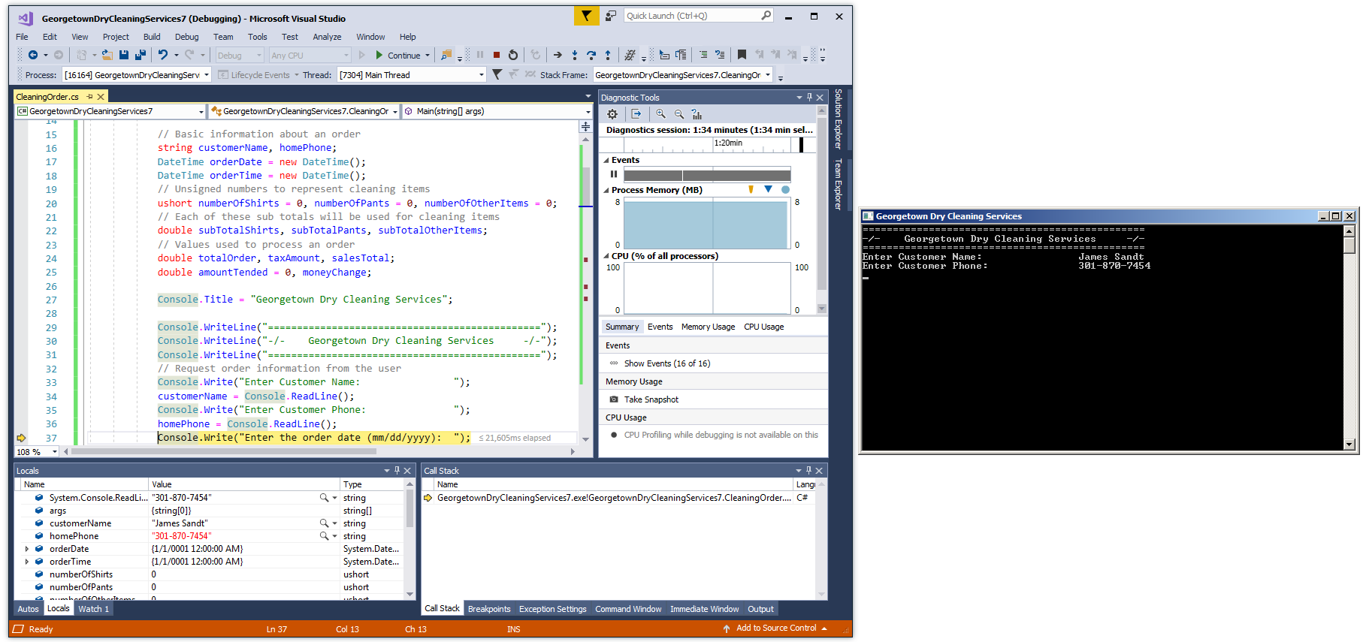Open the Process dropdown
Screen dimensions: 1363x642
(x=137, y=74)
